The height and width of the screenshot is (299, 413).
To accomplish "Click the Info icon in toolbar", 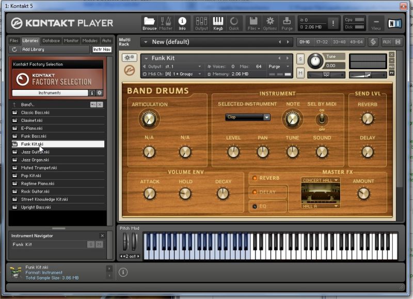I will point(182,23).
